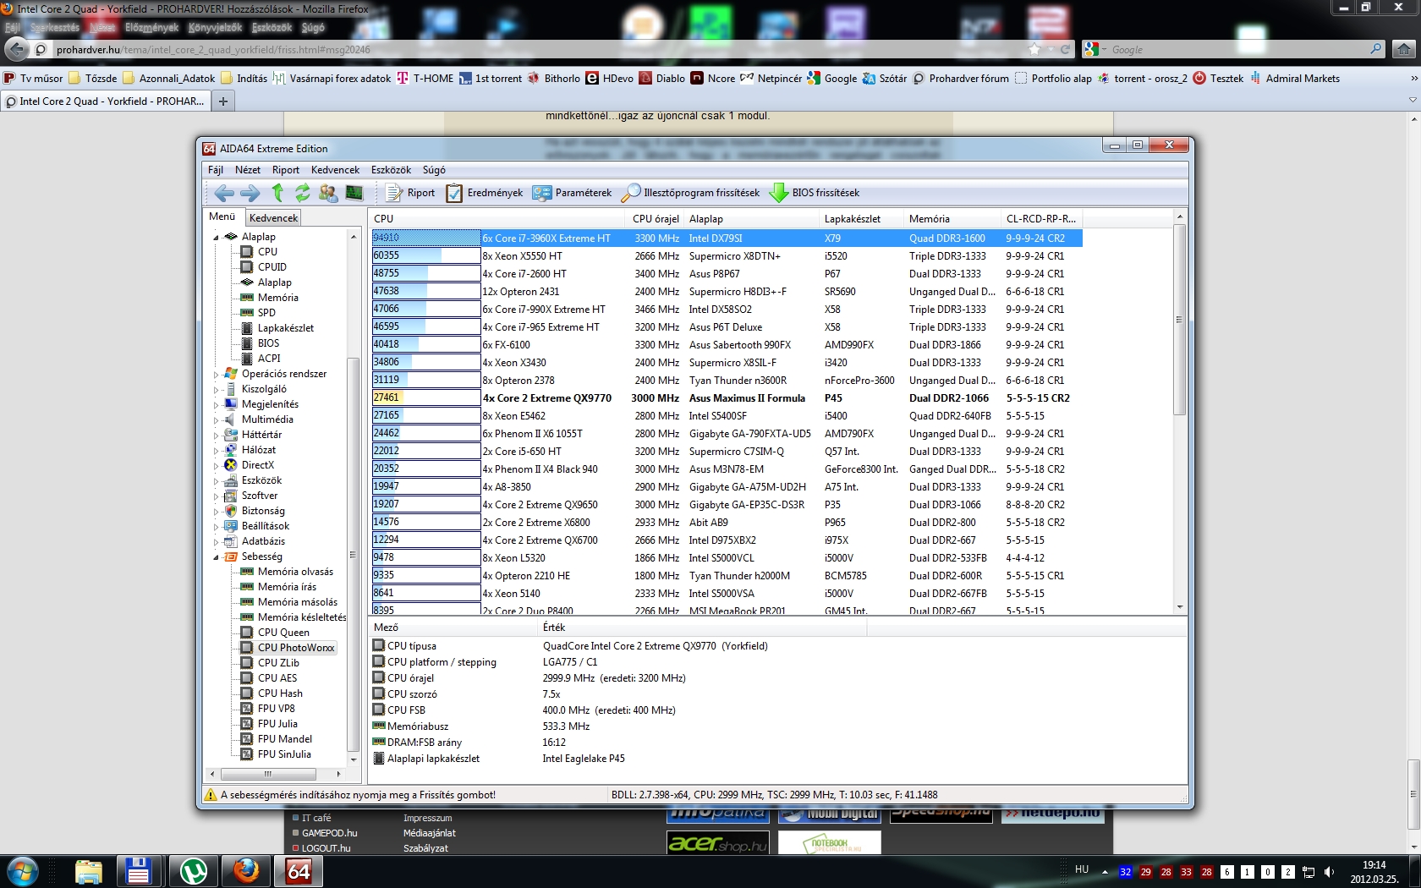Viewport: 1421px width, 888px height.
Task: Open the Nézet menu in AIDA64
Action: pyautogui.click(x=248, y=170)
